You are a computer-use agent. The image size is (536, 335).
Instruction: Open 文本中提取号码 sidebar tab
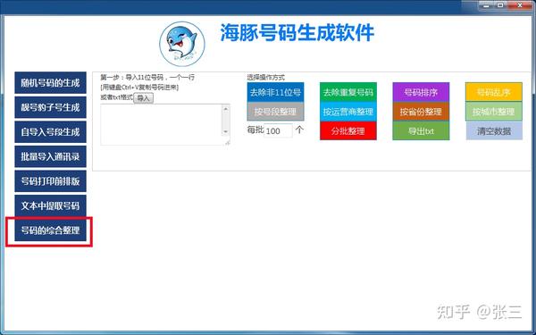point(50,205)
